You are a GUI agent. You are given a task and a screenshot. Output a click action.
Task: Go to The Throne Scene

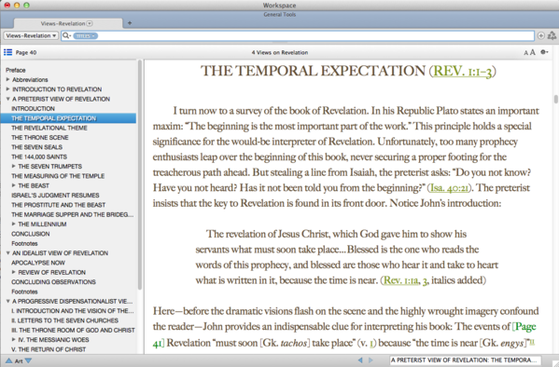40,138
